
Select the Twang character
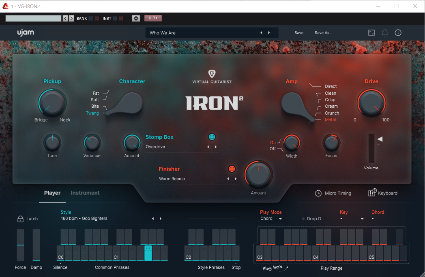92,113
